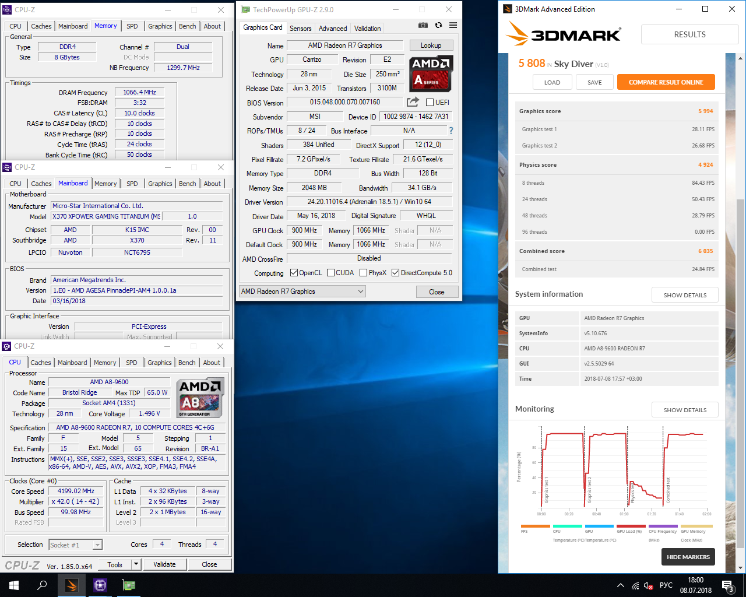
Task: Click taskbar search magnifier icon
Action: (x=42, y=585)
